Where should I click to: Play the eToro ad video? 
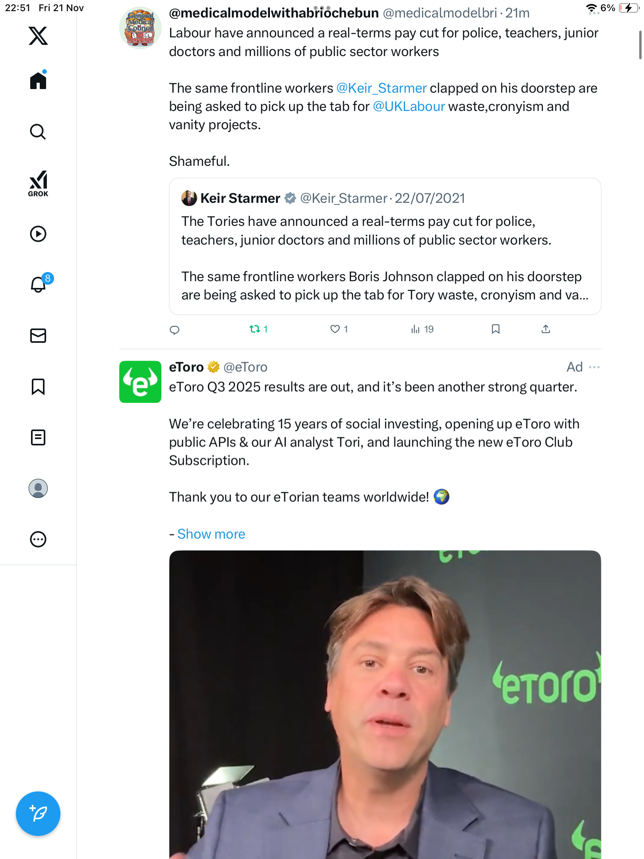[x=385, y=704]
